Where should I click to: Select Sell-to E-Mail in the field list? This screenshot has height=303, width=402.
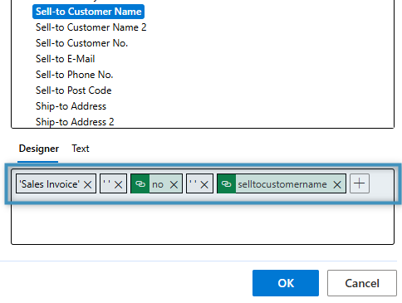coord(65,59)
